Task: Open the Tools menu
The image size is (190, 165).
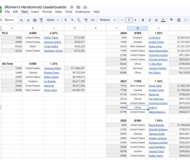Action: point(69,12)
